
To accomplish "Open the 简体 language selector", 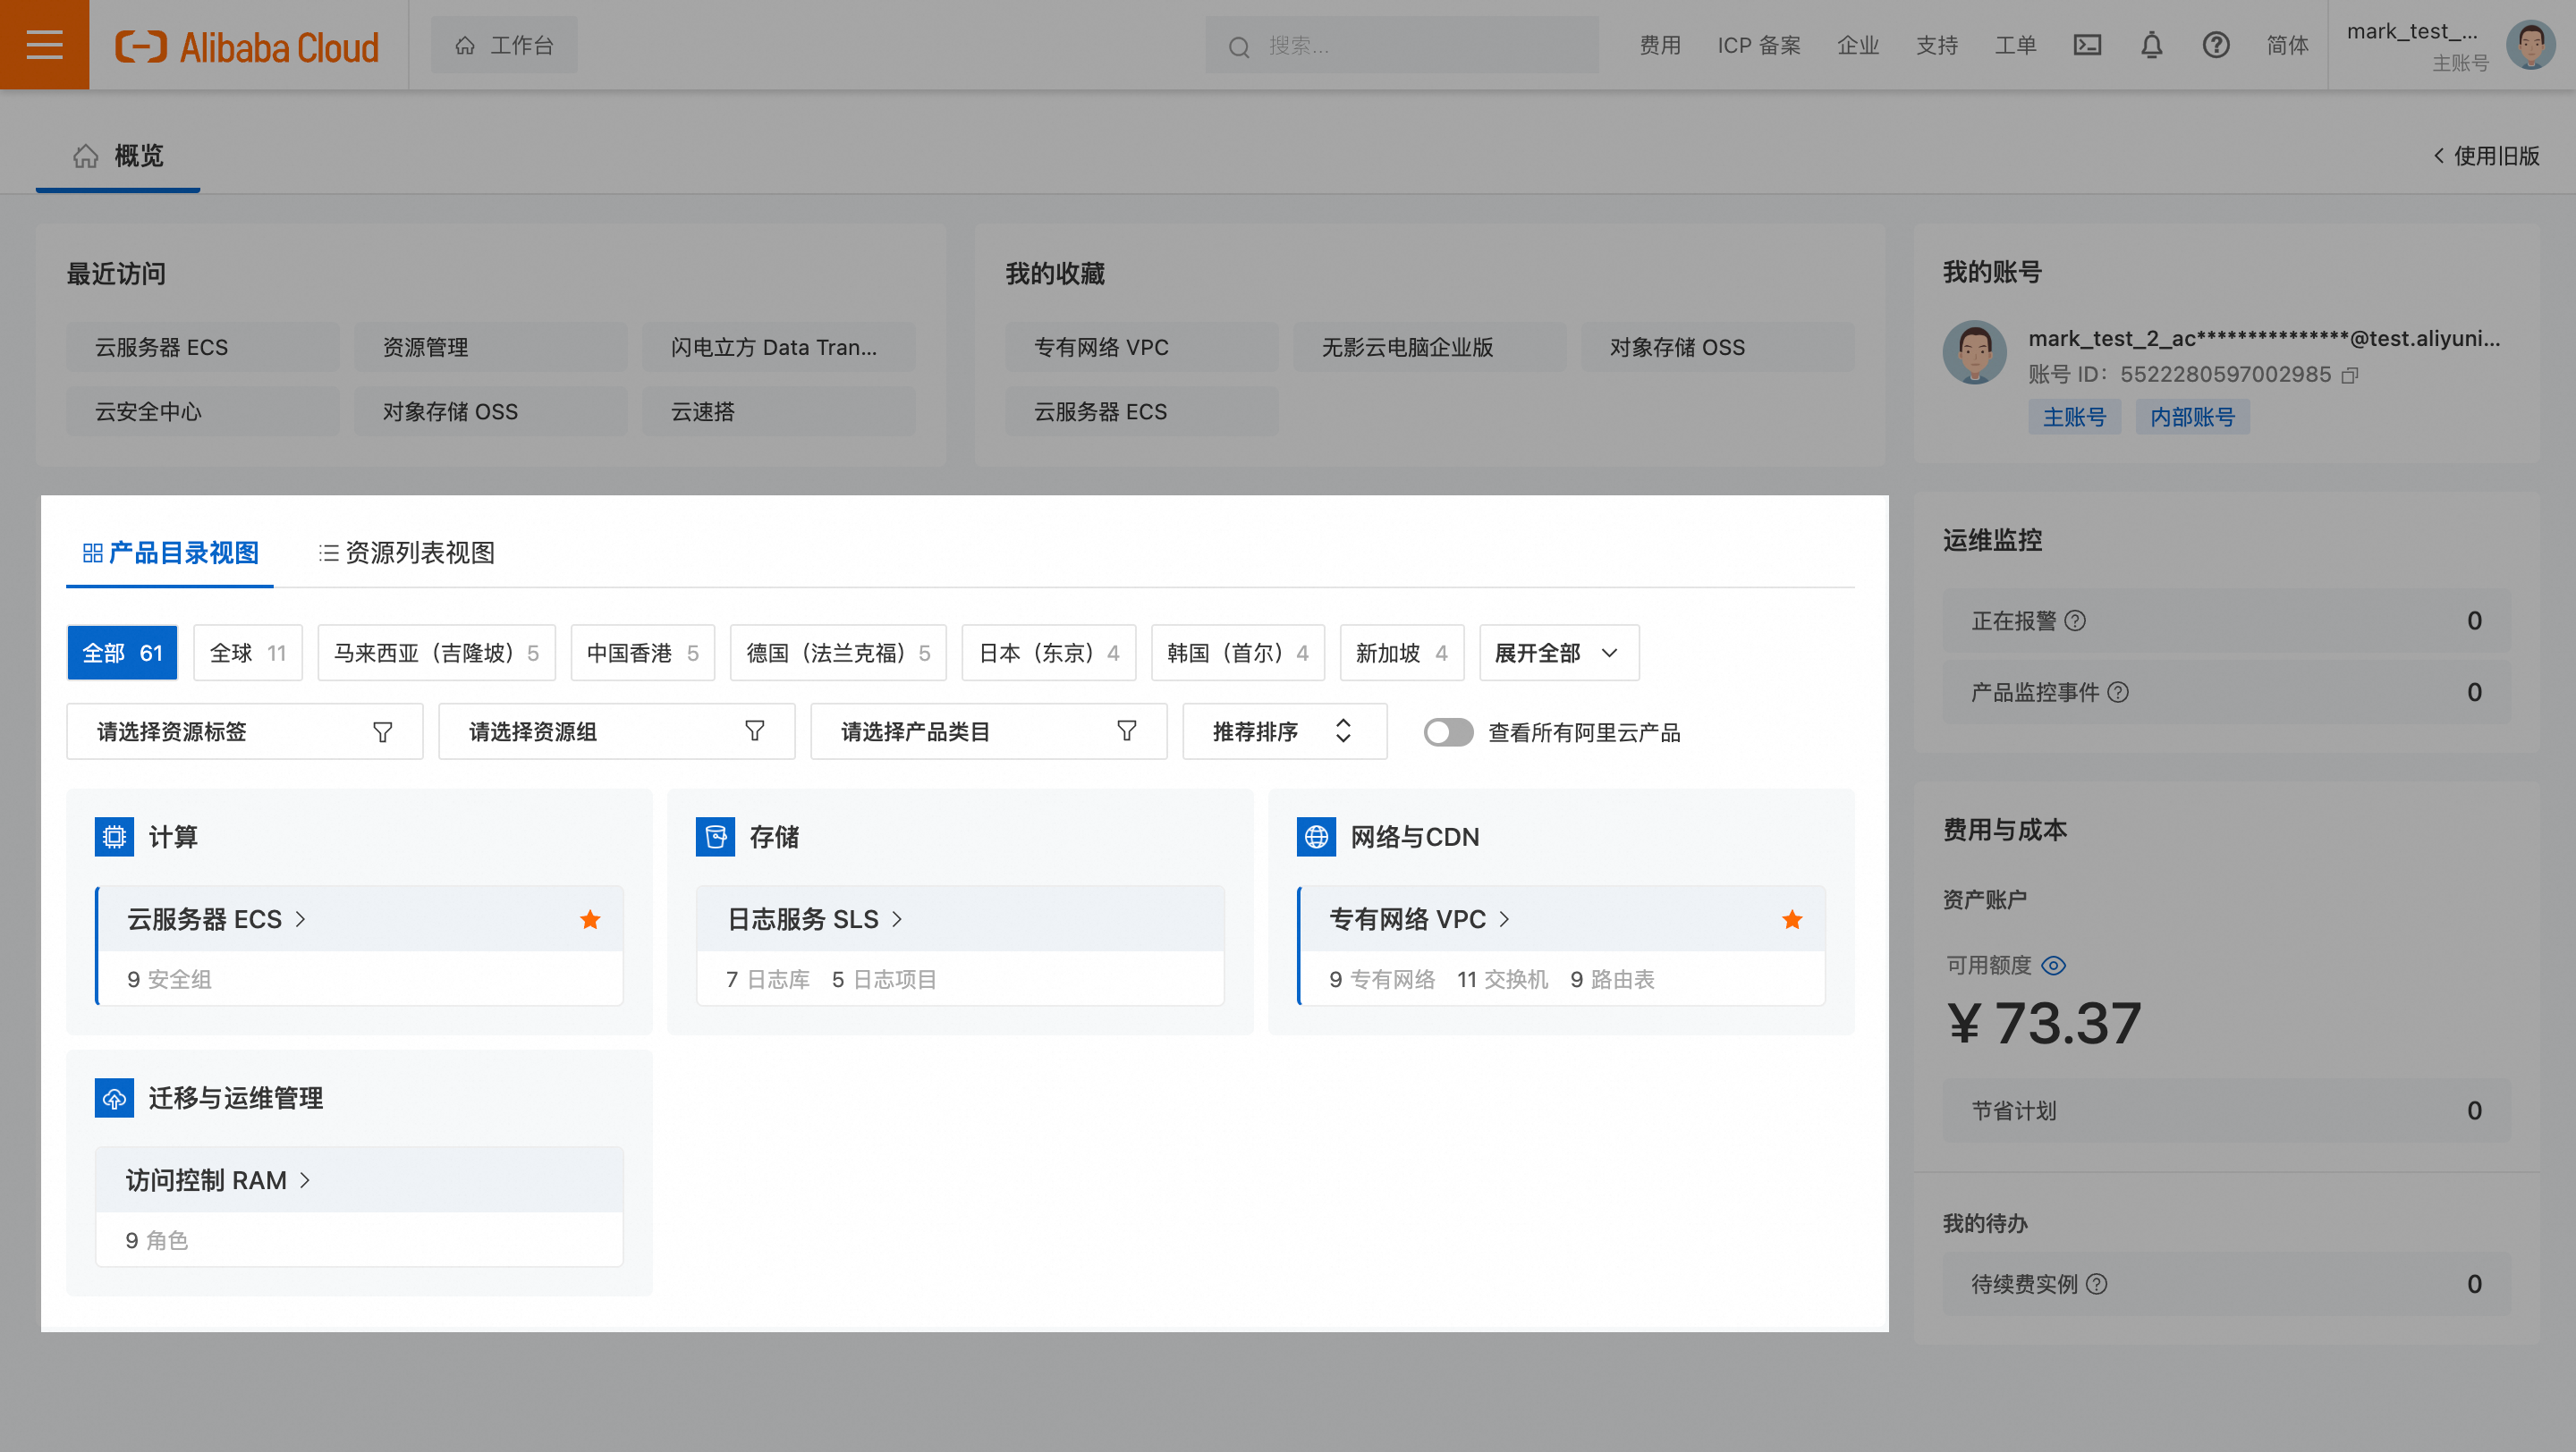I will 2287,45.
